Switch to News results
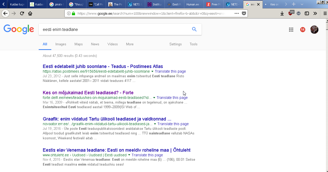Screen dimensions: 328x172 tap(95, 44)
